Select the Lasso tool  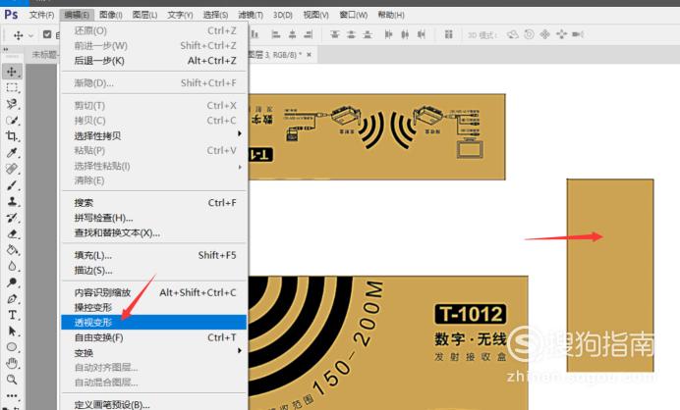point(12,104)
